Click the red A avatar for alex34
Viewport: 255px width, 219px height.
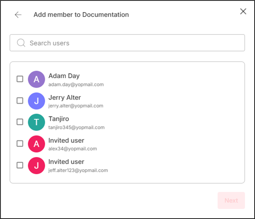tap(37, 144)
